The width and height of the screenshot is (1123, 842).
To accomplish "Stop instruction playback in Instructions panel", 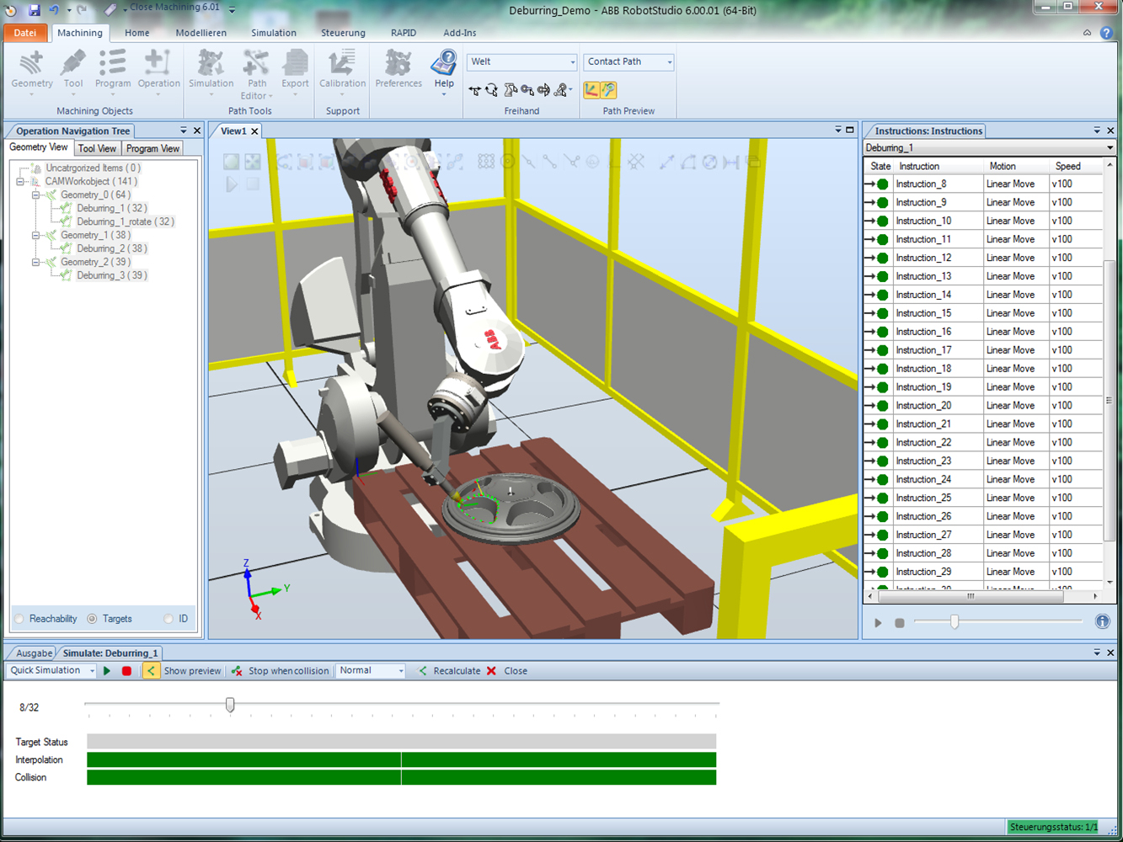I will [x=900, y=623].
